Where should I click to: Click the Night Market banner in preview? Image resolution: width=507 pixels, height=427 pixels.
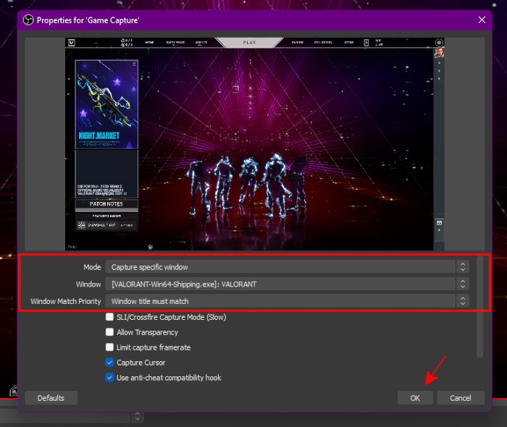coord(106,104)
